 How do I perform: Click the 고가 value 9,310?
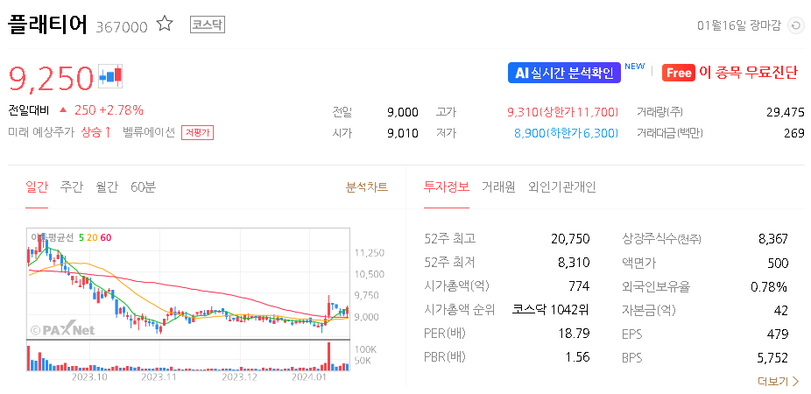522,112
